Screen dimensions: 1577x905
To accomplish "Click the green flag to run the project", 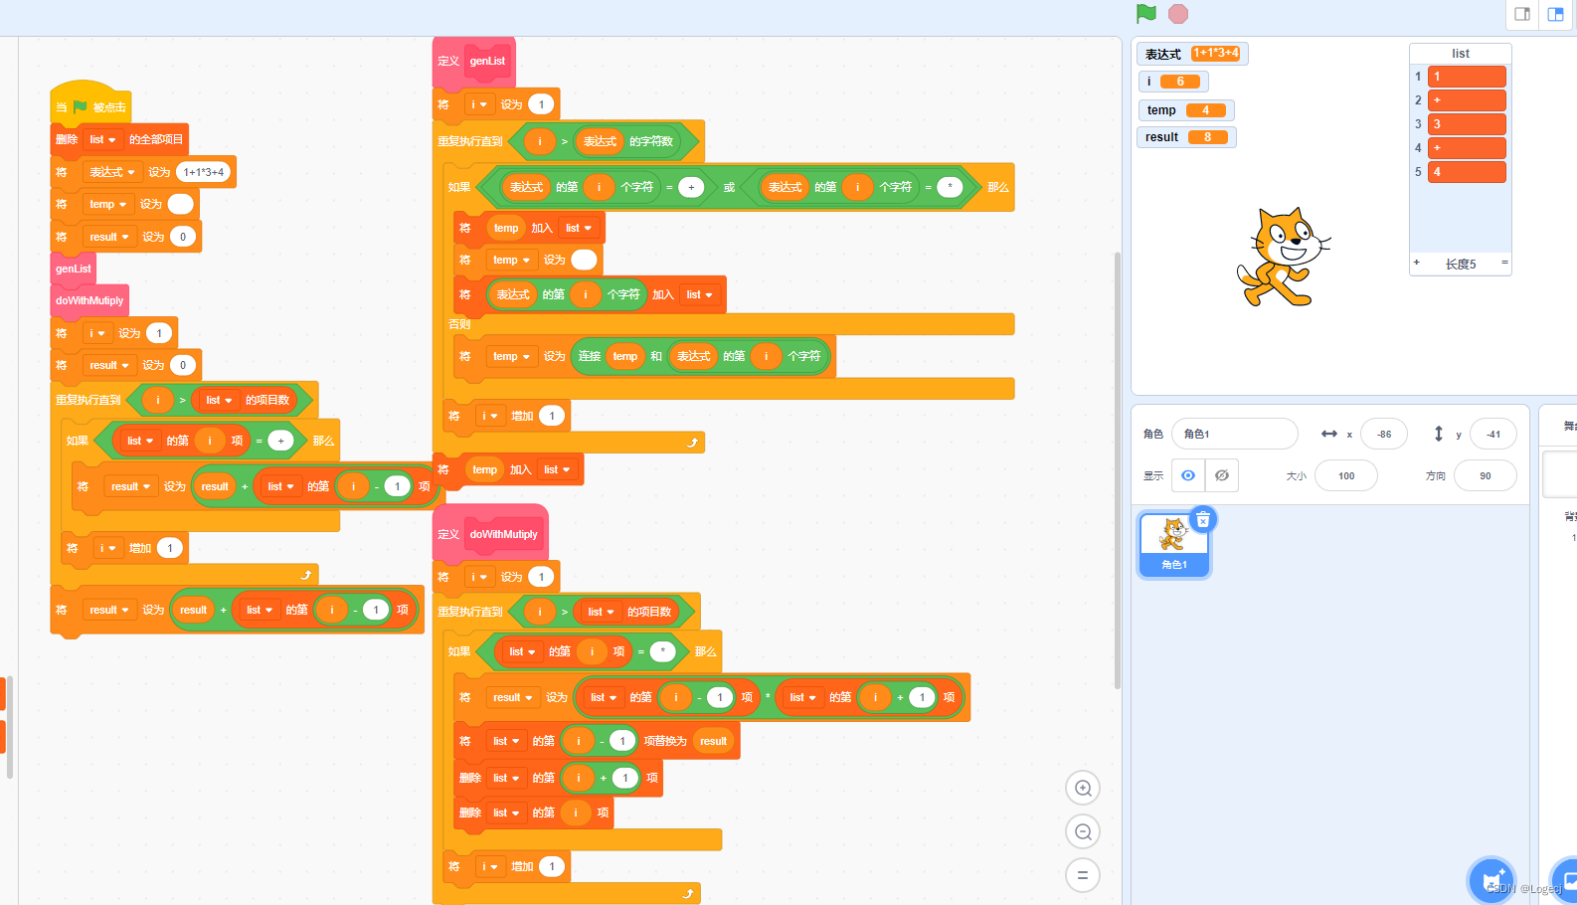I will (1146, 14).
